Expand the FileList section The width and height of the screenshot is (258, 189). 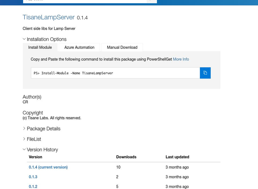pos(32,139)
